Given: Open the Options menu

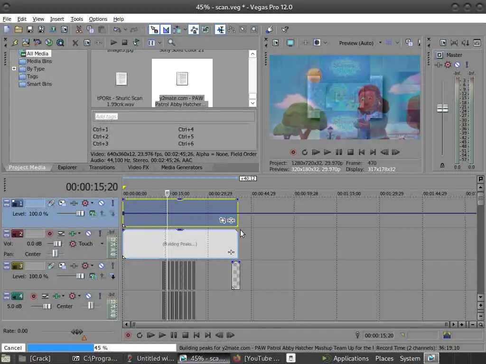Looking at the screenshot, I should pyautogui.click(x=98, y=19).
